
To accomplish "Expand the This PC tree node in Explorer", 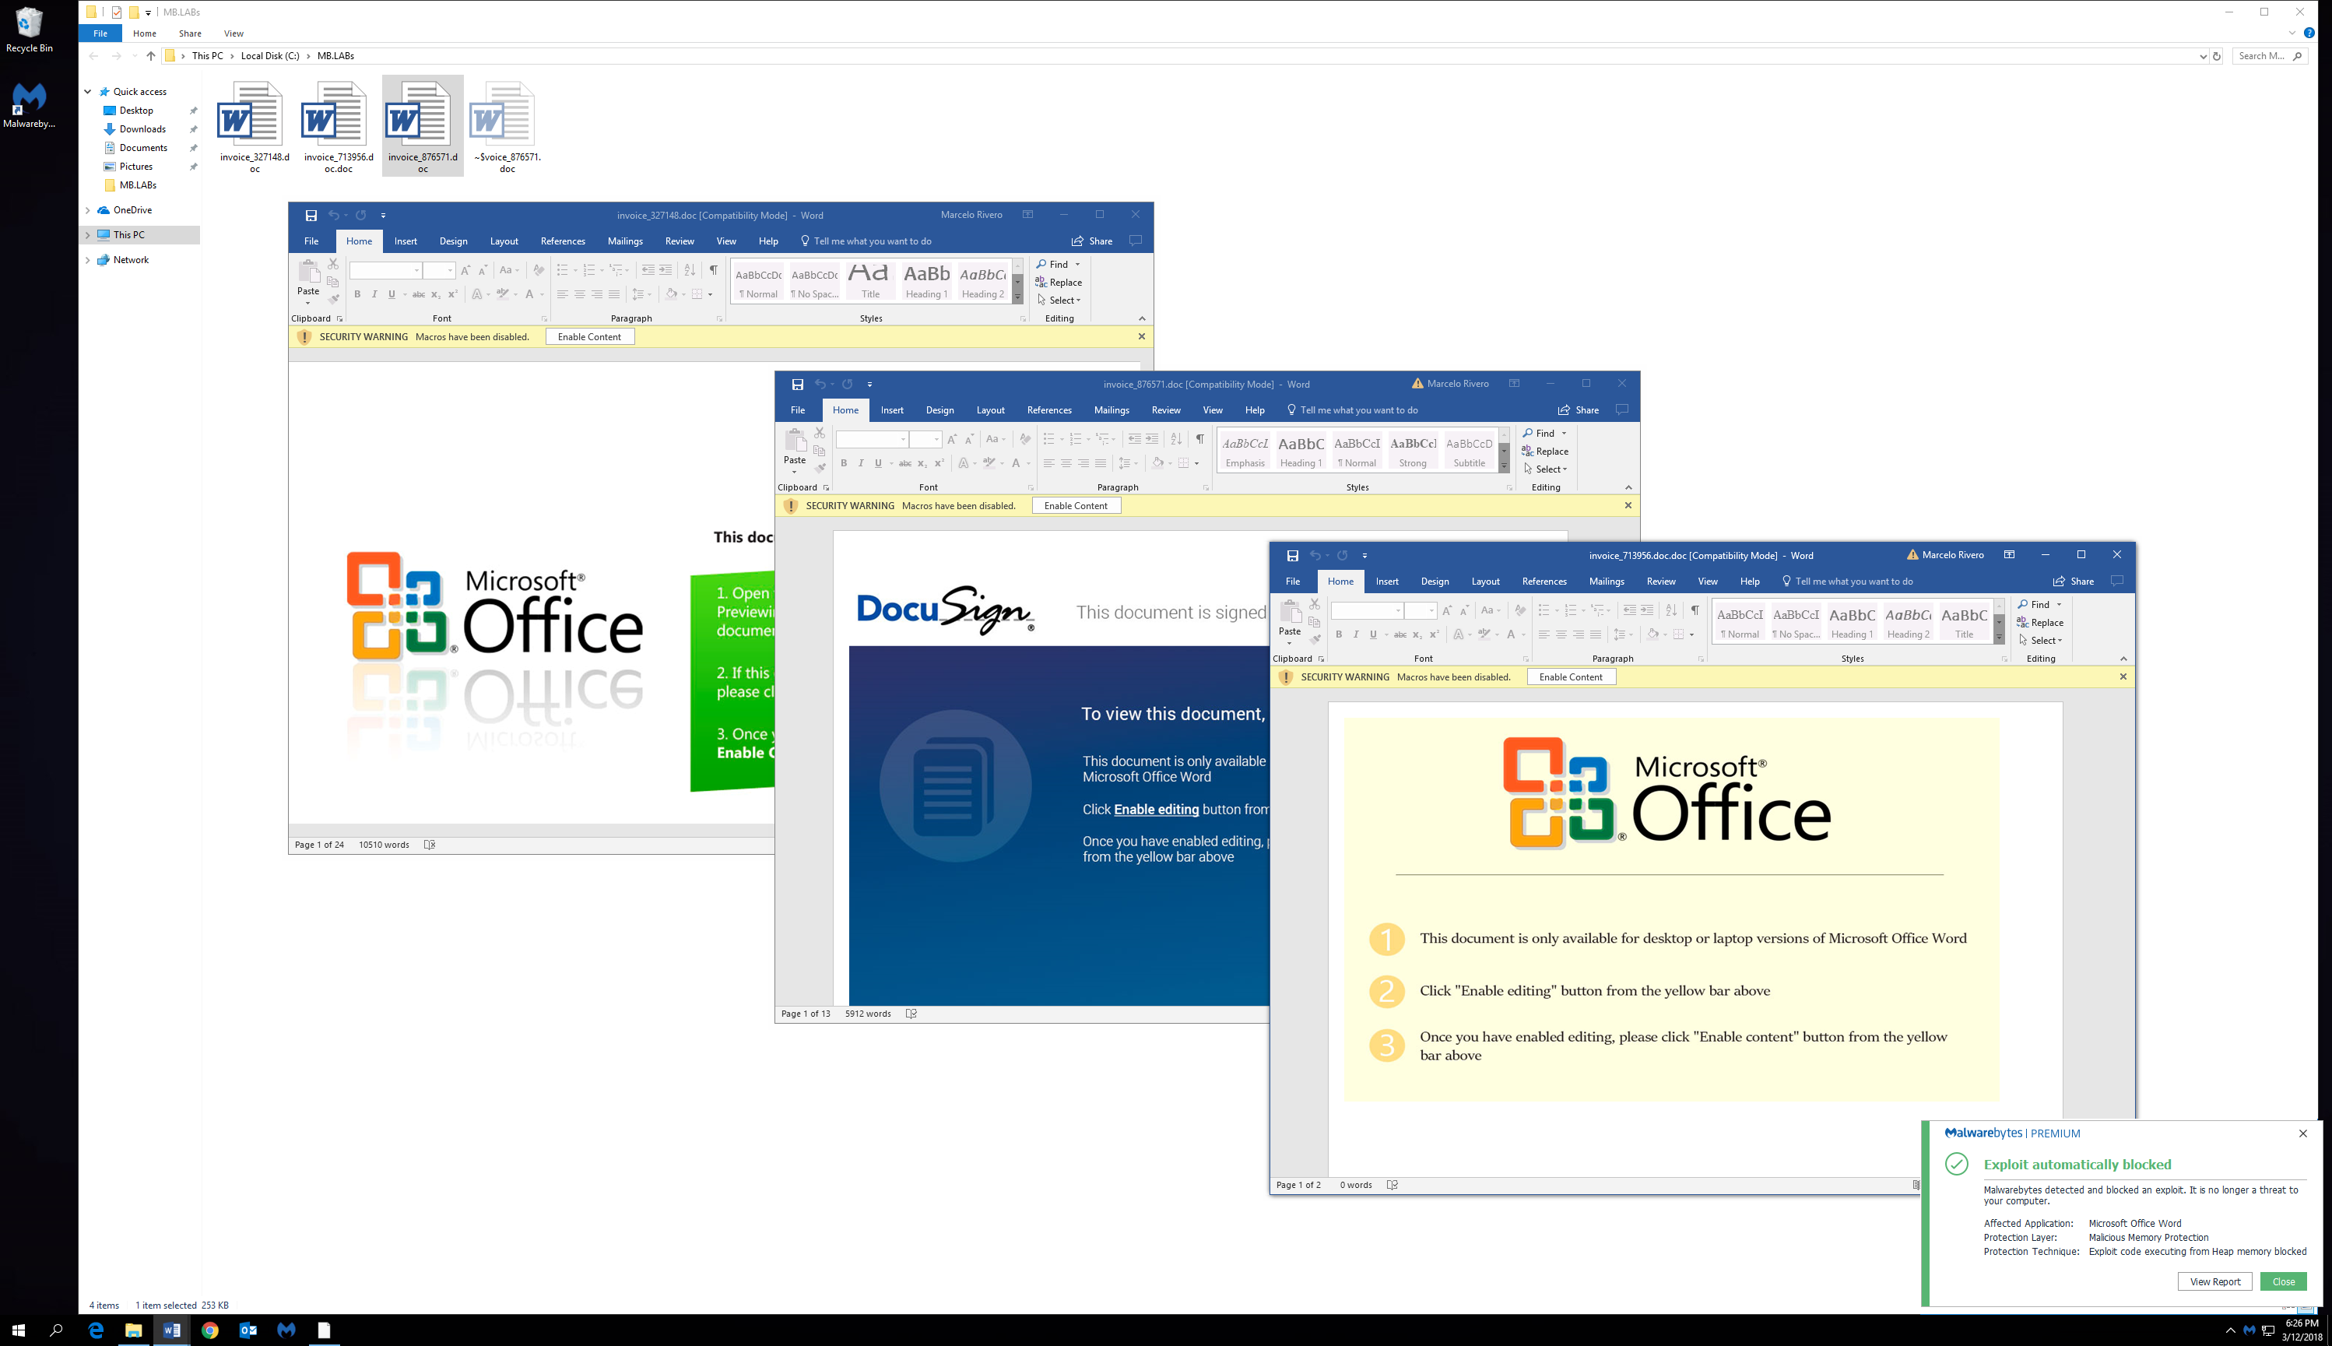I will [x=88, y=235].
